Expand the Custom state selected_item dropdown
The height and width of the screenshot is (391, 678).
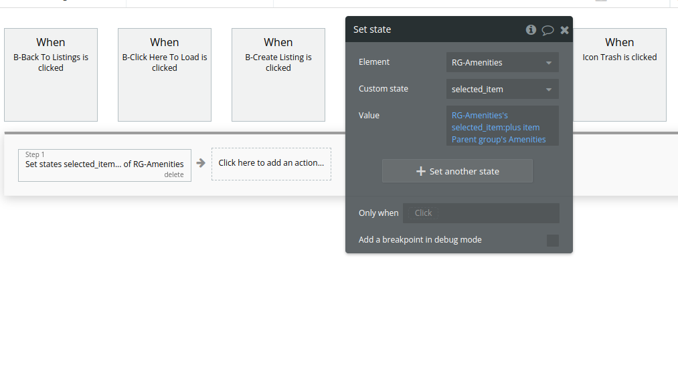pos(503,90)
